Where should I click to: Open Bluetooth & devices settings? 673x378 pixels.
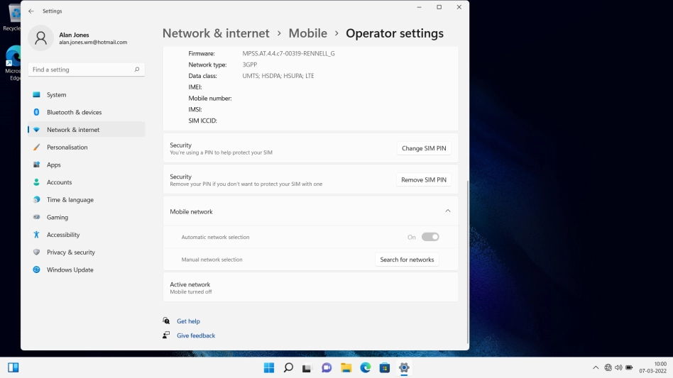pyautogui.click(x=74, y=112)
